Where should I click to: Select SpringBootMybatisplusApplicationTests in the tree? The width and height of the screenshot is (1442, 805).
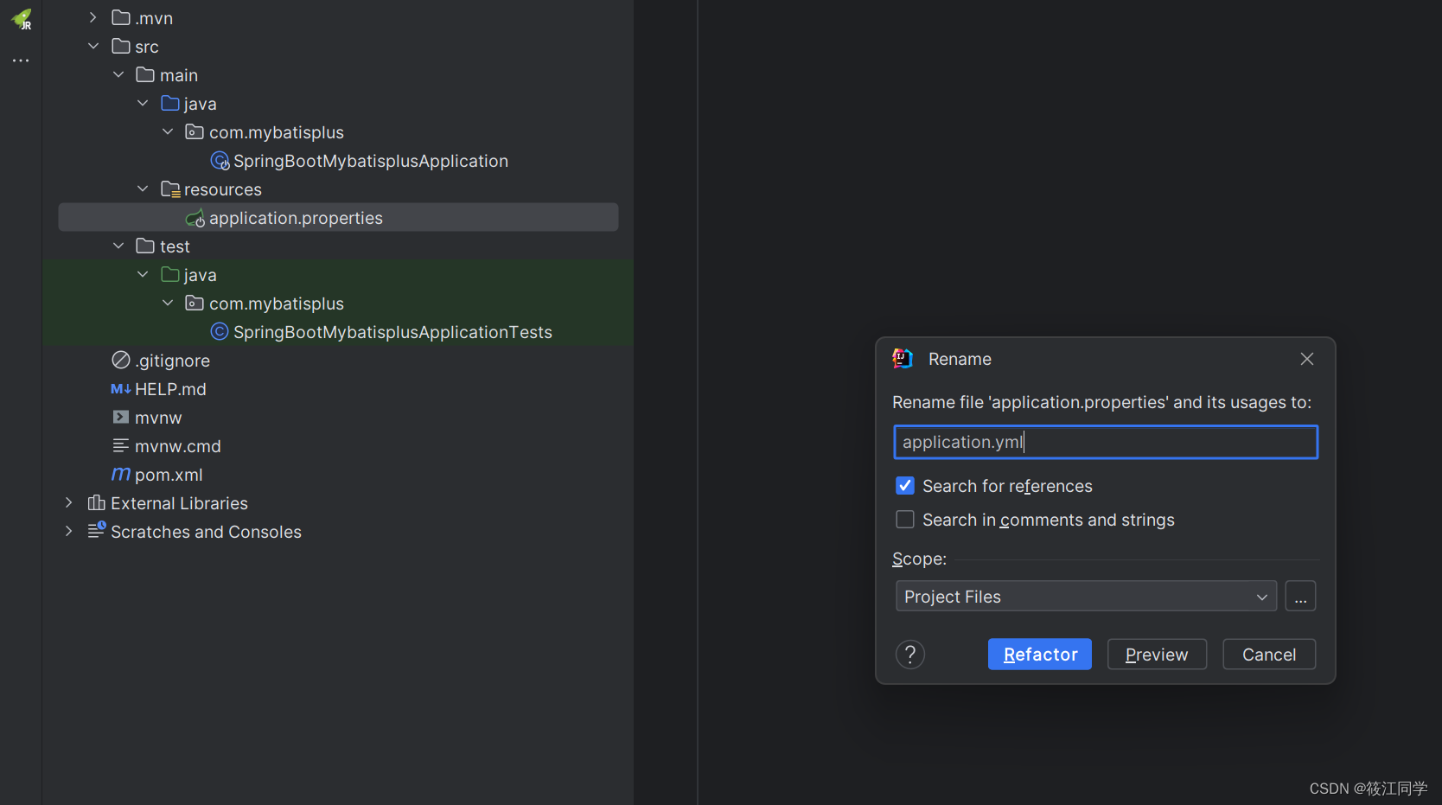392,332
